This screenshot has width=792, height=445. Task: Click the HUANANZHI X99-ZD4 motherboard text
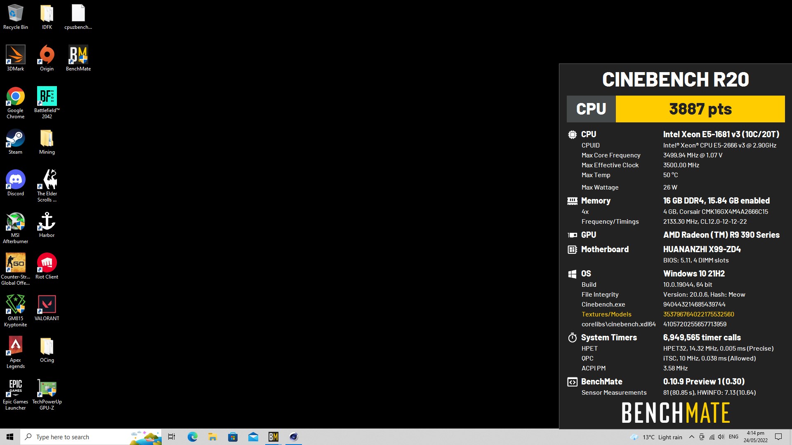[702, 249]
